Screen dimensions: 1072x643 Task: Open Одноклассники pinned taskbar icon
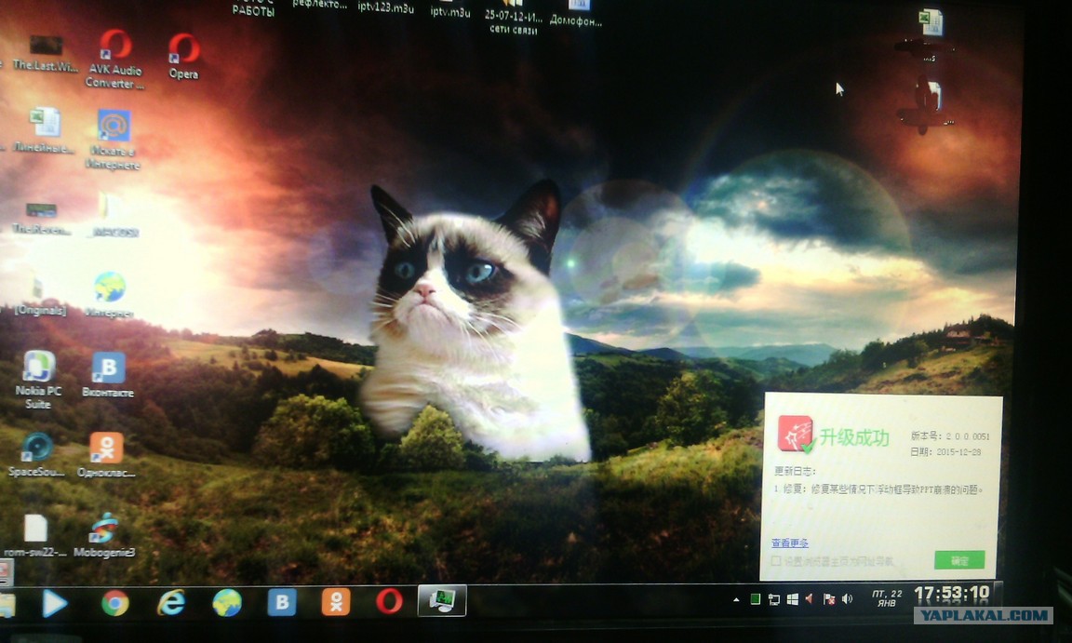(336, 602)
